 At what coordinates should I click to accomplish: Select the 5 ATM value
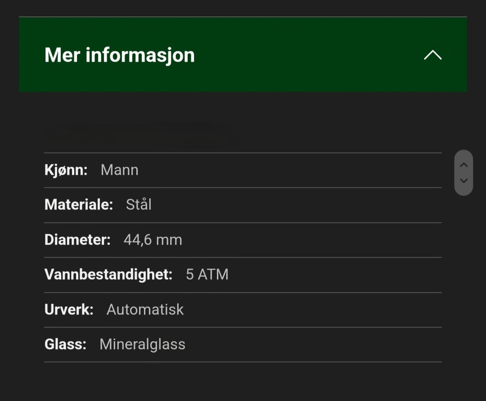(x=207, y=275)
